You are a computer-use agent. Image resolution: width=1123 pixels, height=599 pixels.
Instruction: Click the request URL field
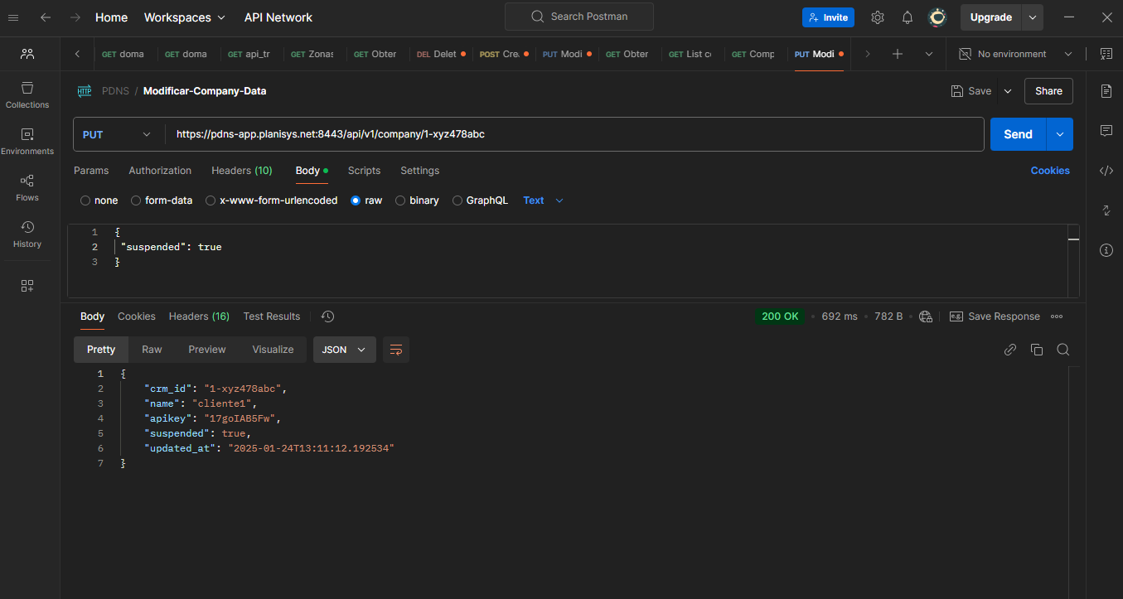[574, 134]
